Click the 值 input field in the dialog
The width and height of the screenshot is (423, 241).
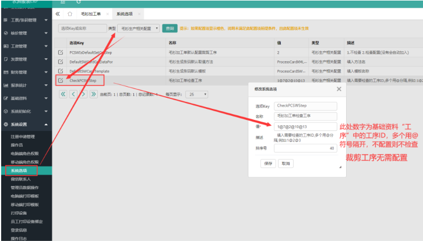(305, 126)
